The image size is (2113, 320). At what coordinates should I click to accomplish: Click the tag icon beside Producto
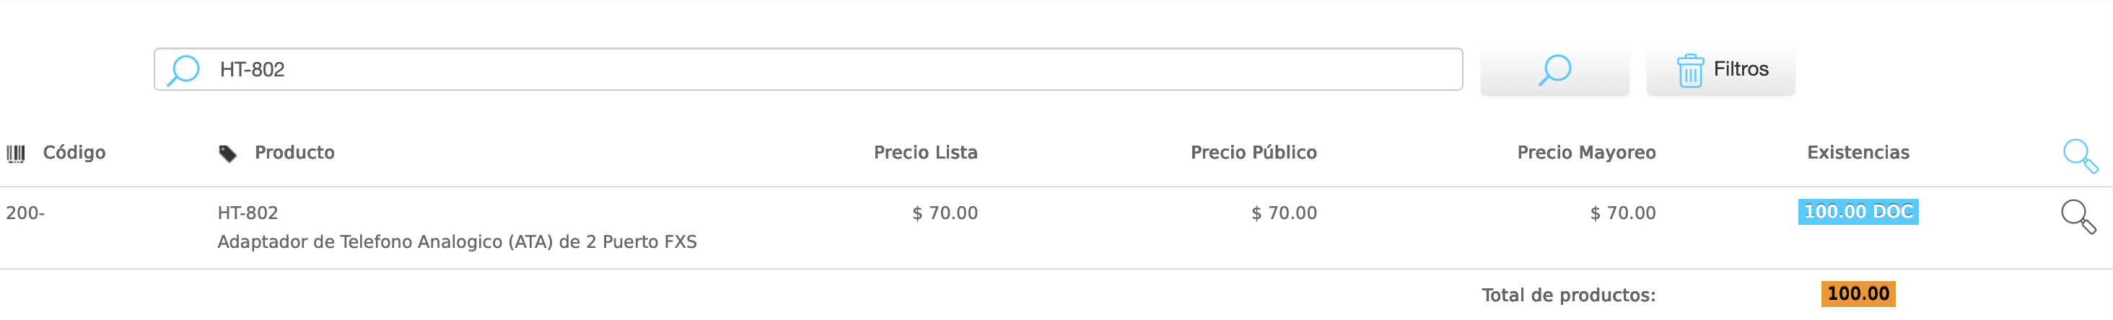227,154
